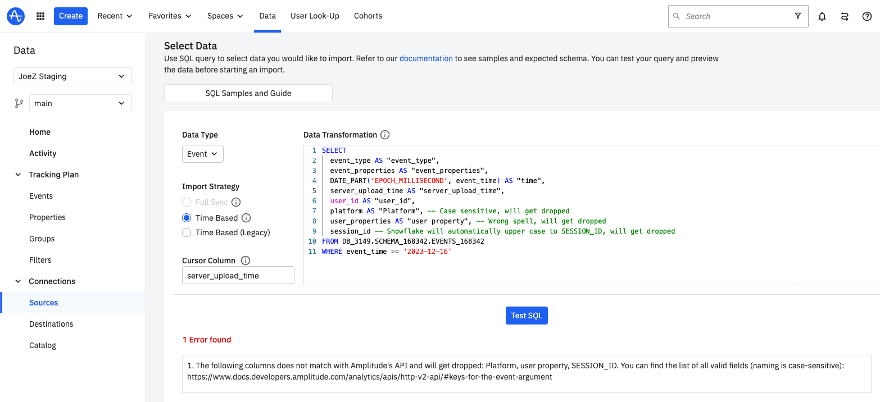The height and width of the screenshot is (402, 880).
Task: Open the notifications bell icon
Action: [x=822, y=16]
